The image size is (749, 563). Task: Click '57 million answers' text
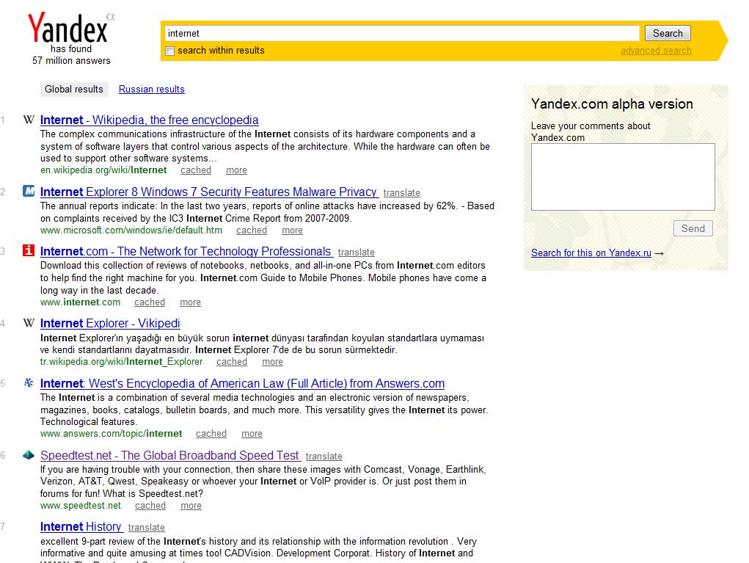tap(71, 61)
